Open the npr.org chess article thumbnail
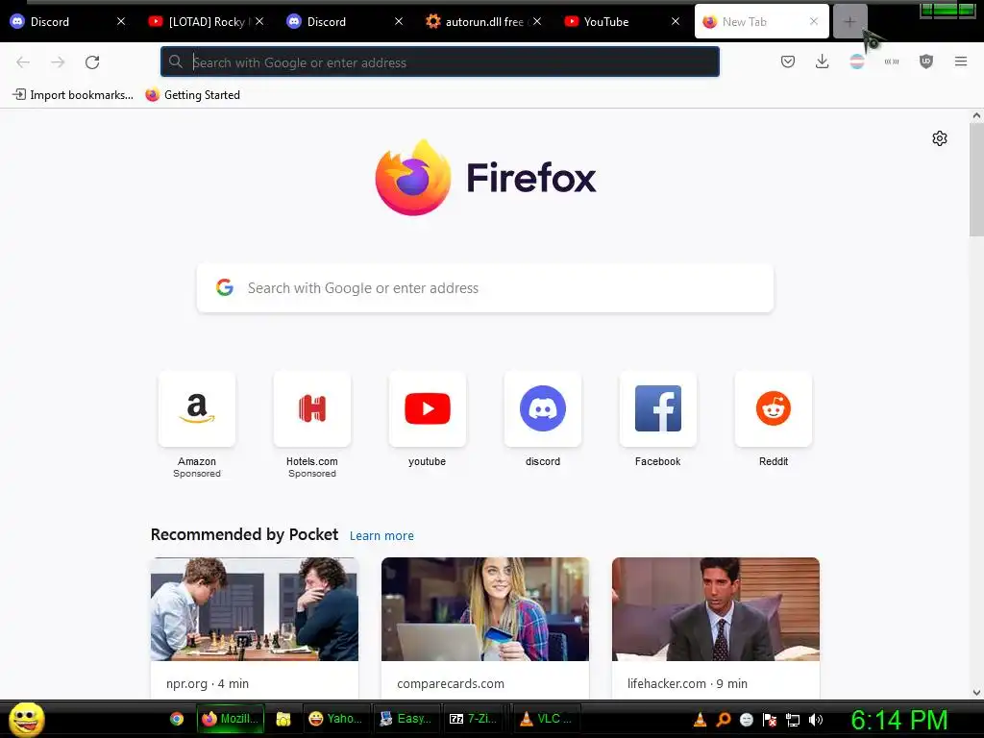Viewport: 984px width, 738px height. (254, 608)
